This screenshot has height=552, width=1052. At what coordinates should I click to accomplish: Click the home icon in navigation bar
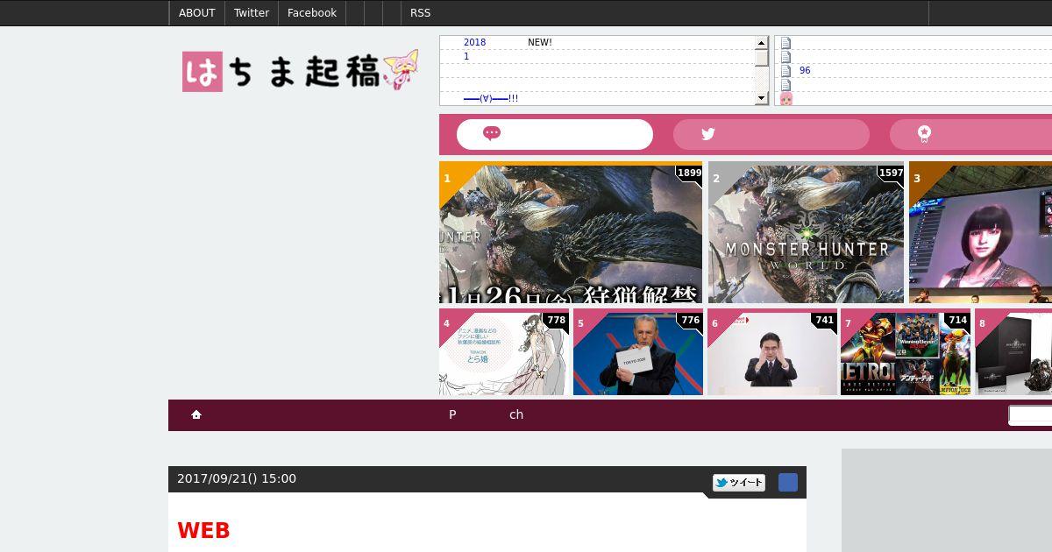coord(196,414)
